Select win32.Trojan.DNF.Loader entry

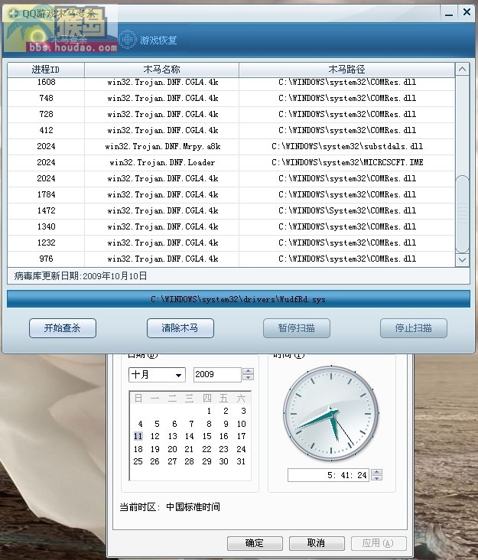tap(162, 162)
